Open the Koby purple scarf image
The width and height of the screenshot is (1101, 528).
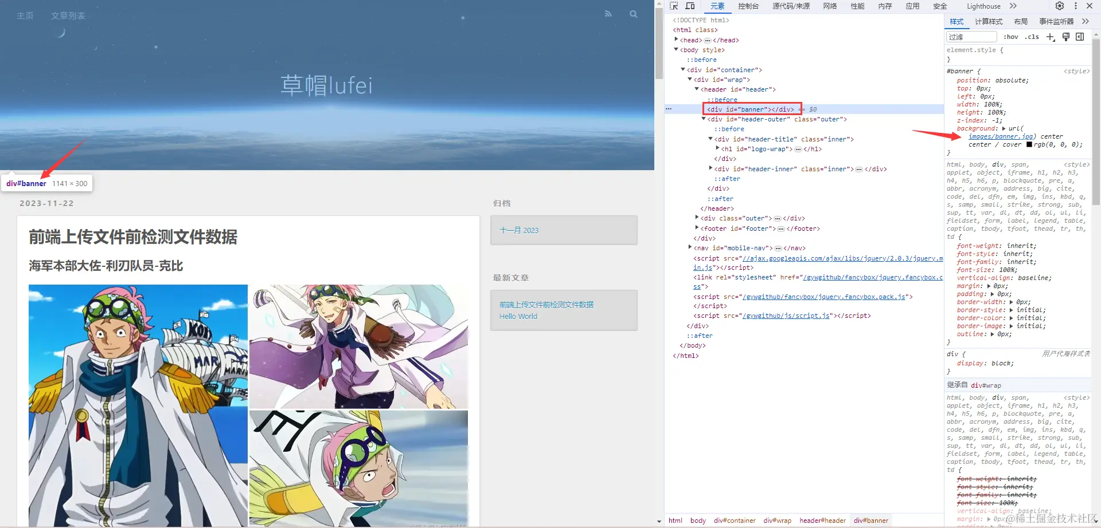click(x=359, y=346)
